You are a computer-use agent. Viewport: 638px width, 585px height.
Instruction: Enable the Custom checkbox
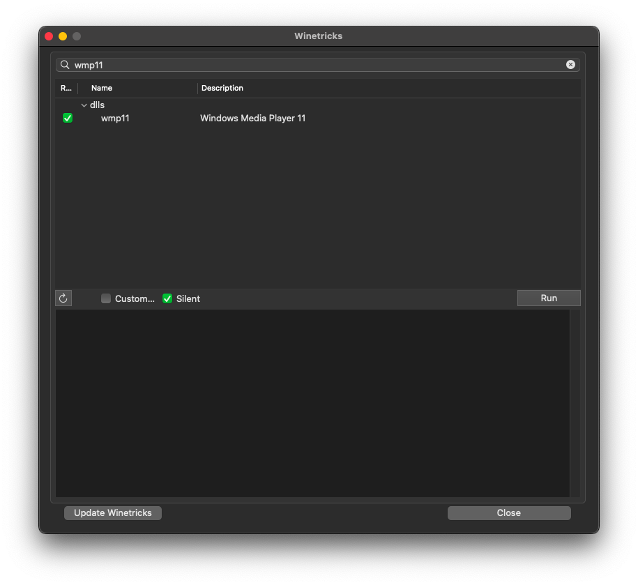[x=106, y=298]
